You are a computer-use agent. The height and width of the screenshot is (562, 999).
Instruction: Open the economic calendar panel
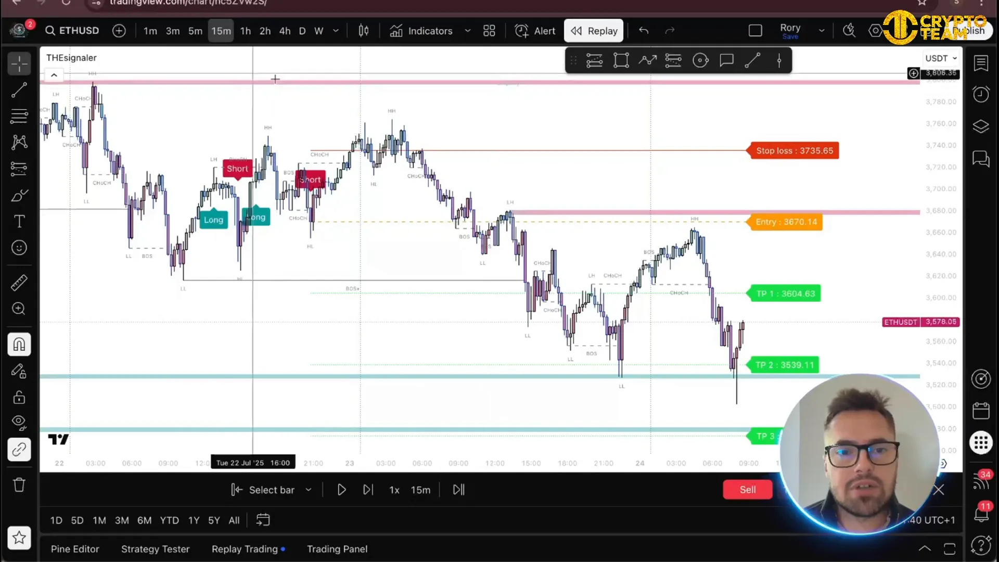981,411
